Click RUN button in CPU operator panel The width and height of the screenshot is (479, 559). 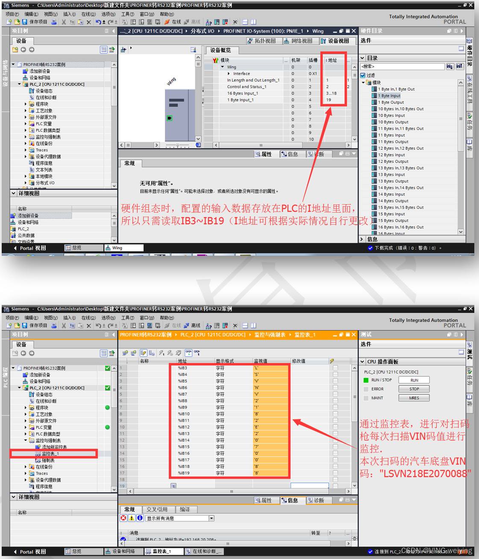point(414,380)
